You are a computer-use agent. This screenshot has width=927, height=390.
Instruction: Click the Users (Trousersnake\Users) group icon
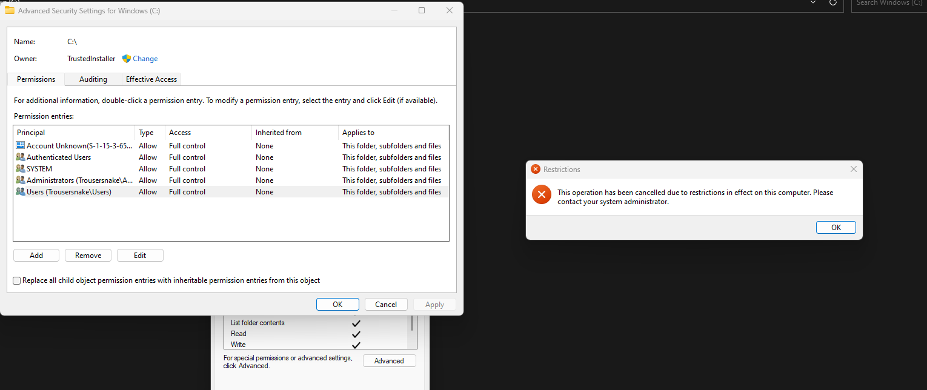21,192
